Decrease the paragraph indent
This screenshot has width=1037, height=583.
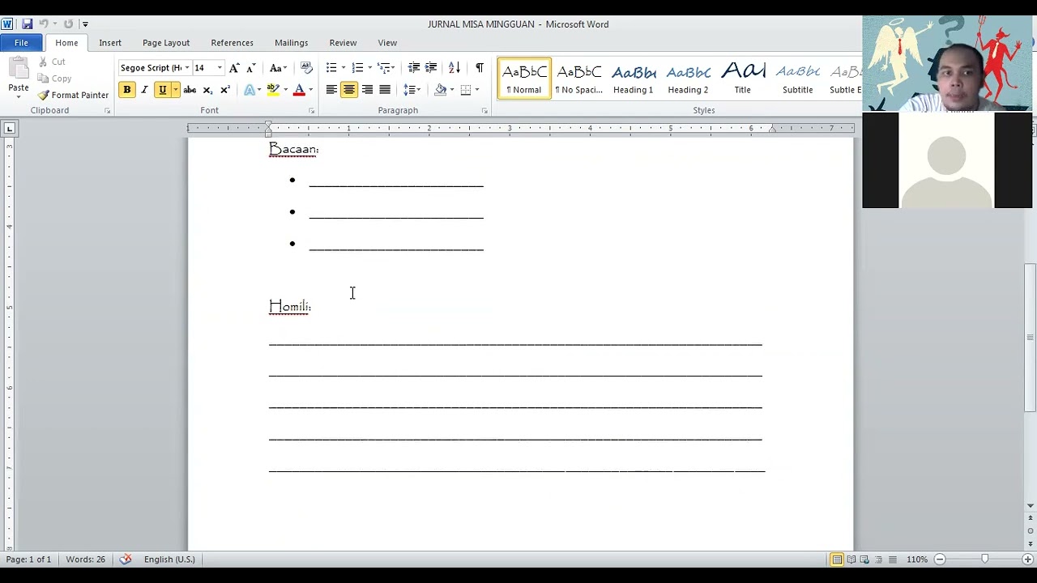(x=414, y=68)
